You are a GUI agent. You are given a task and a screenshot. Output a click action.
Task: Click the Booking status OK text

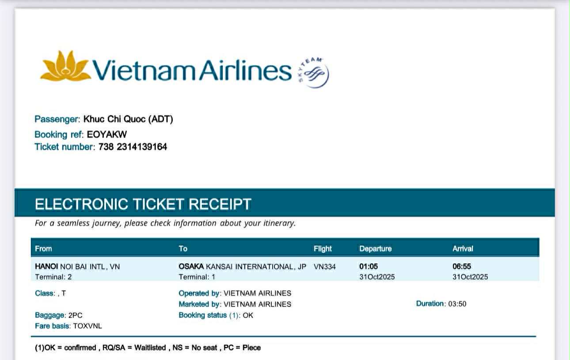248,315
